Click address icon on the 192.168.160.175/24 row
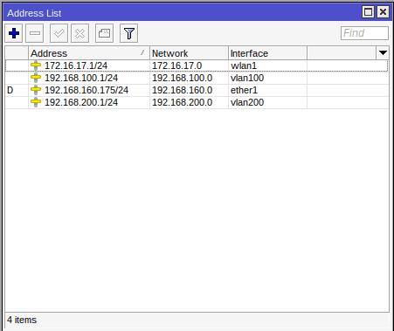Screen dimensions: 394x331 coord(36,90)
